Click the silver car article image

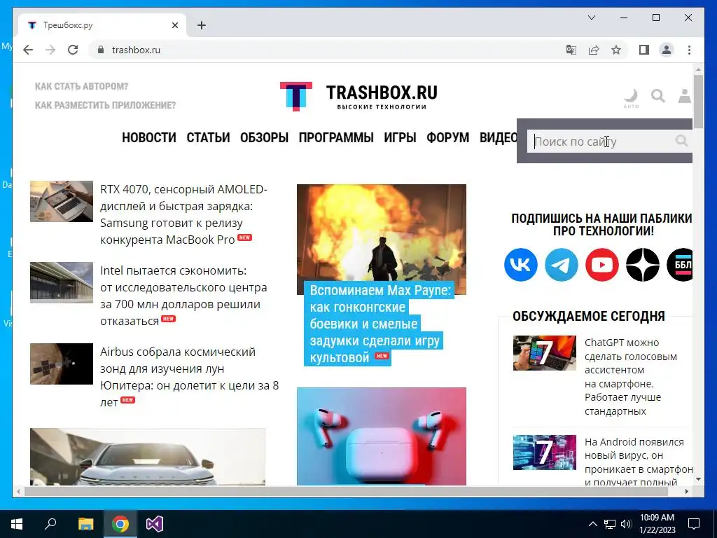click(148, 457)
